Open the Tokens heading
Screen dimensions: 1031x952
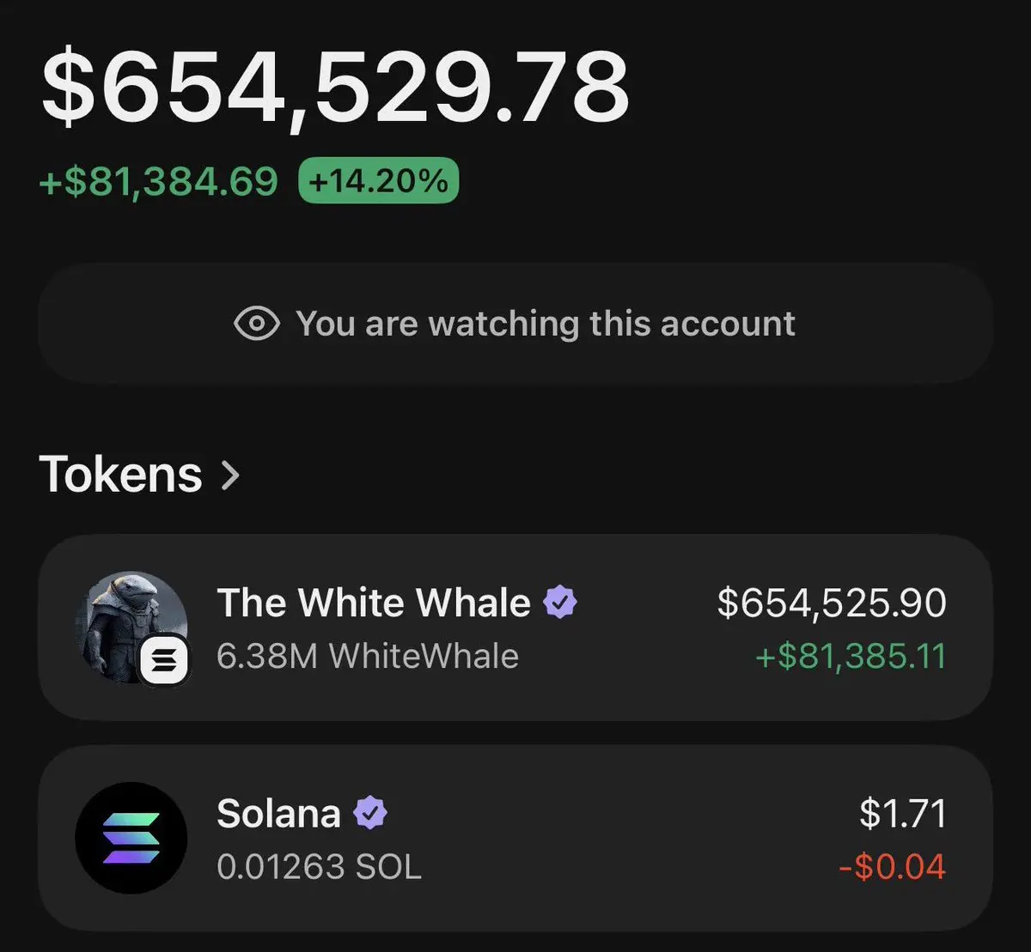pyautogui.click(x=120, y=474)
